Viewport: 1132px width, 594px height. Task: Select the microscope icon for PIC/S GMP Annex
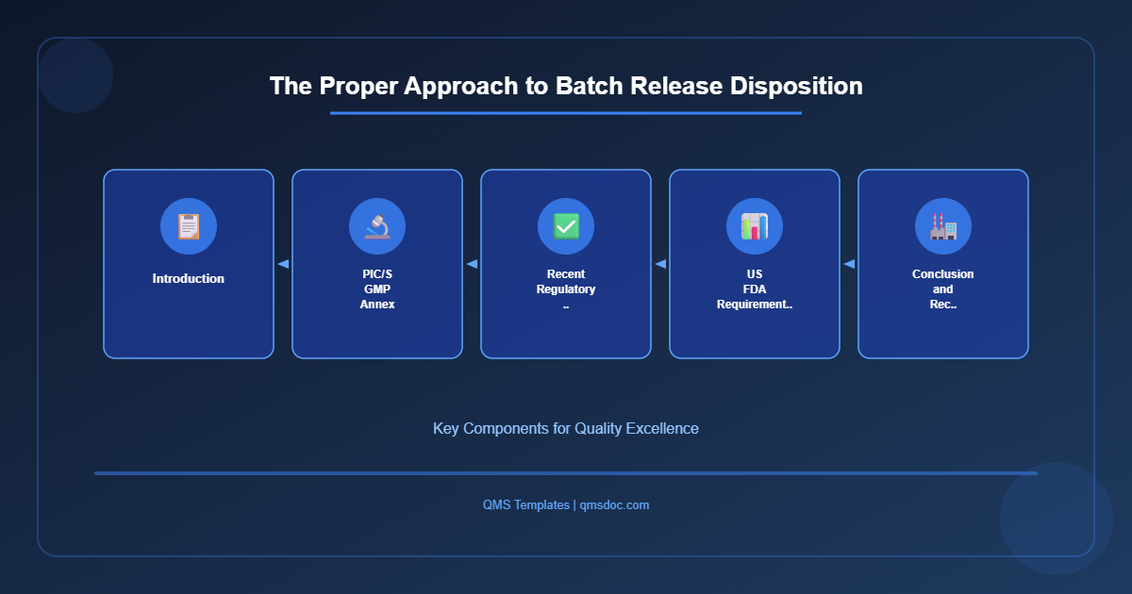[x=377, y=226]
